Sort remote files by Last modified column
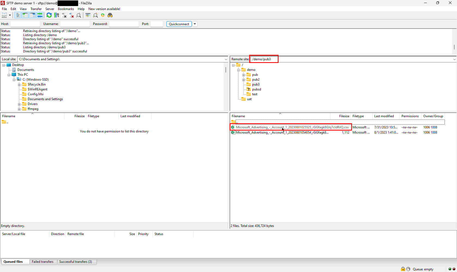Viewport: 457px width, 272px height. (384, 116)
